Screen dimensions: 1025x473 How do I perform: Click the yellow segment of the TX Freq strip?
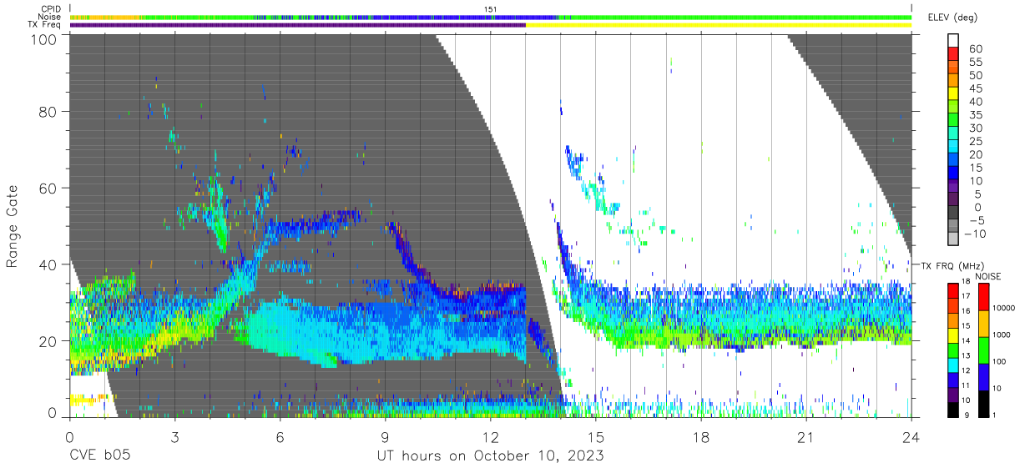[719, 25]
